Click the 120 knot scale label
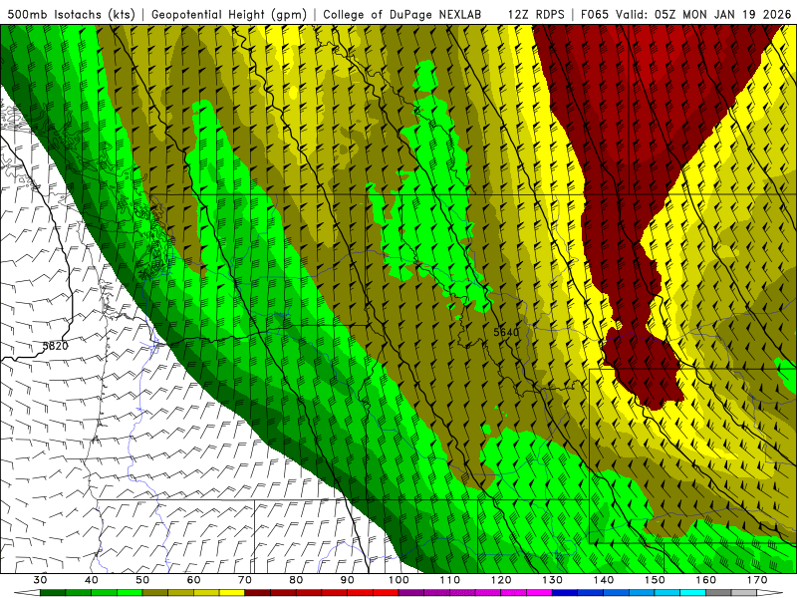 [x=501, y=580]
